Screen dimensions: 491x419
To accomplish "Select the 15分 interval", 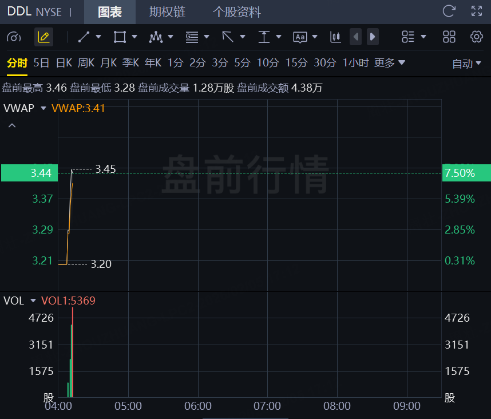I will [x=296, y=63].
